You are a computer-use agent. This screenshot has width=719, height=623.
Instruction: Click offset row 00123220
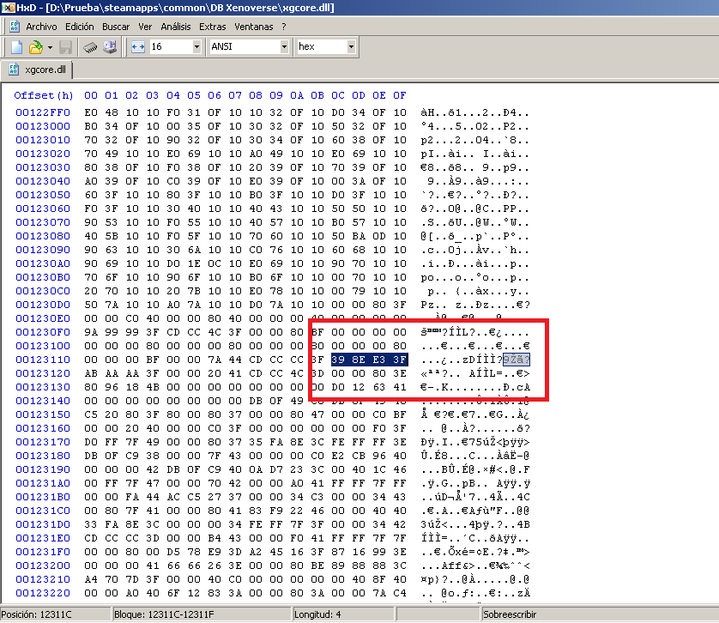(43, 593)
